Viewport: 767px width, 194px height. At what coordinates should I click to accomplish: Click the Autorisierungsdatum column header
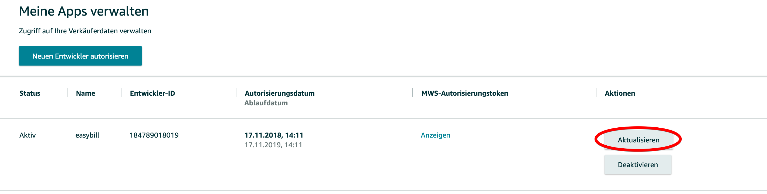(x=279, y=94)
